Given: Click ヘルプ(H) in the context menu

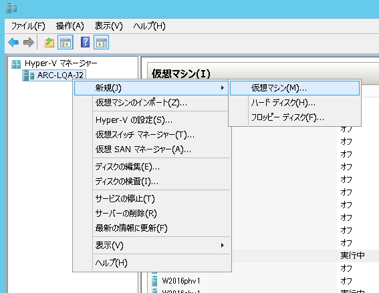Looking at the screenshot, I should click(152, 263).
